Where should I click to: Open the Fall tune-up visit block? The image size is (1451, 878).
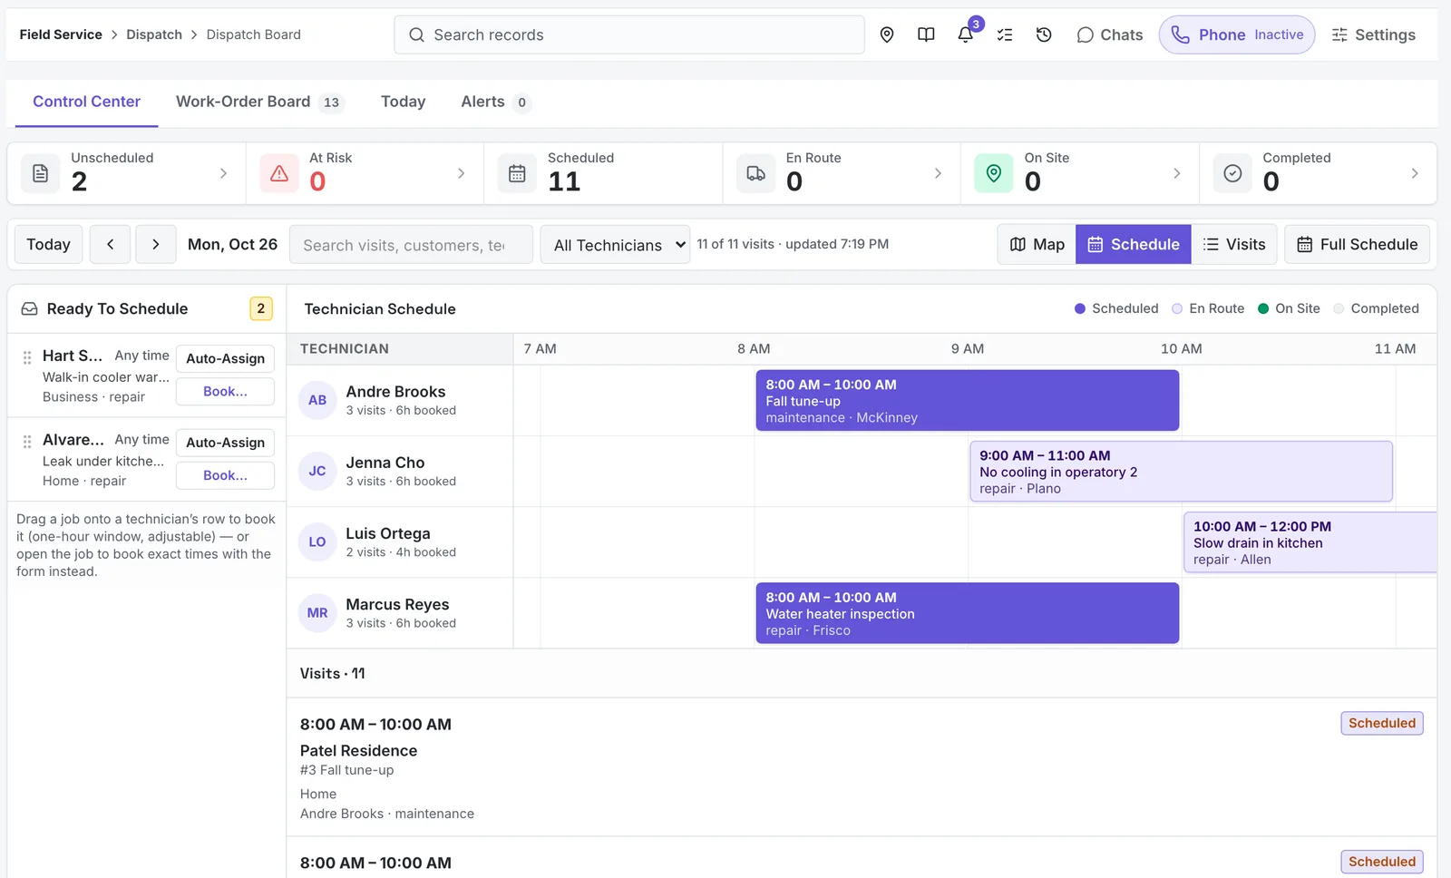point(968,400)
